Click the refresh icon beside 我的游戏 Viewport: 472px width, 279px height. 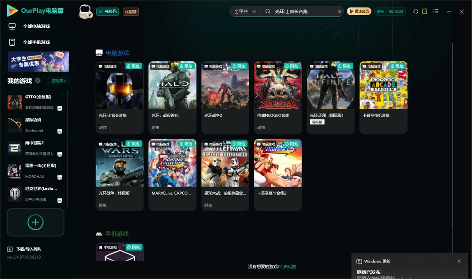tap(38, 81)
